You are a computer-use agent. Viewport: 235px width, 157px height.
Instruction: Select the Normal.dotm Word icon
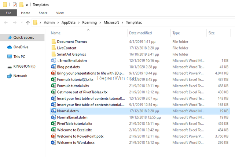coord(54,111)
